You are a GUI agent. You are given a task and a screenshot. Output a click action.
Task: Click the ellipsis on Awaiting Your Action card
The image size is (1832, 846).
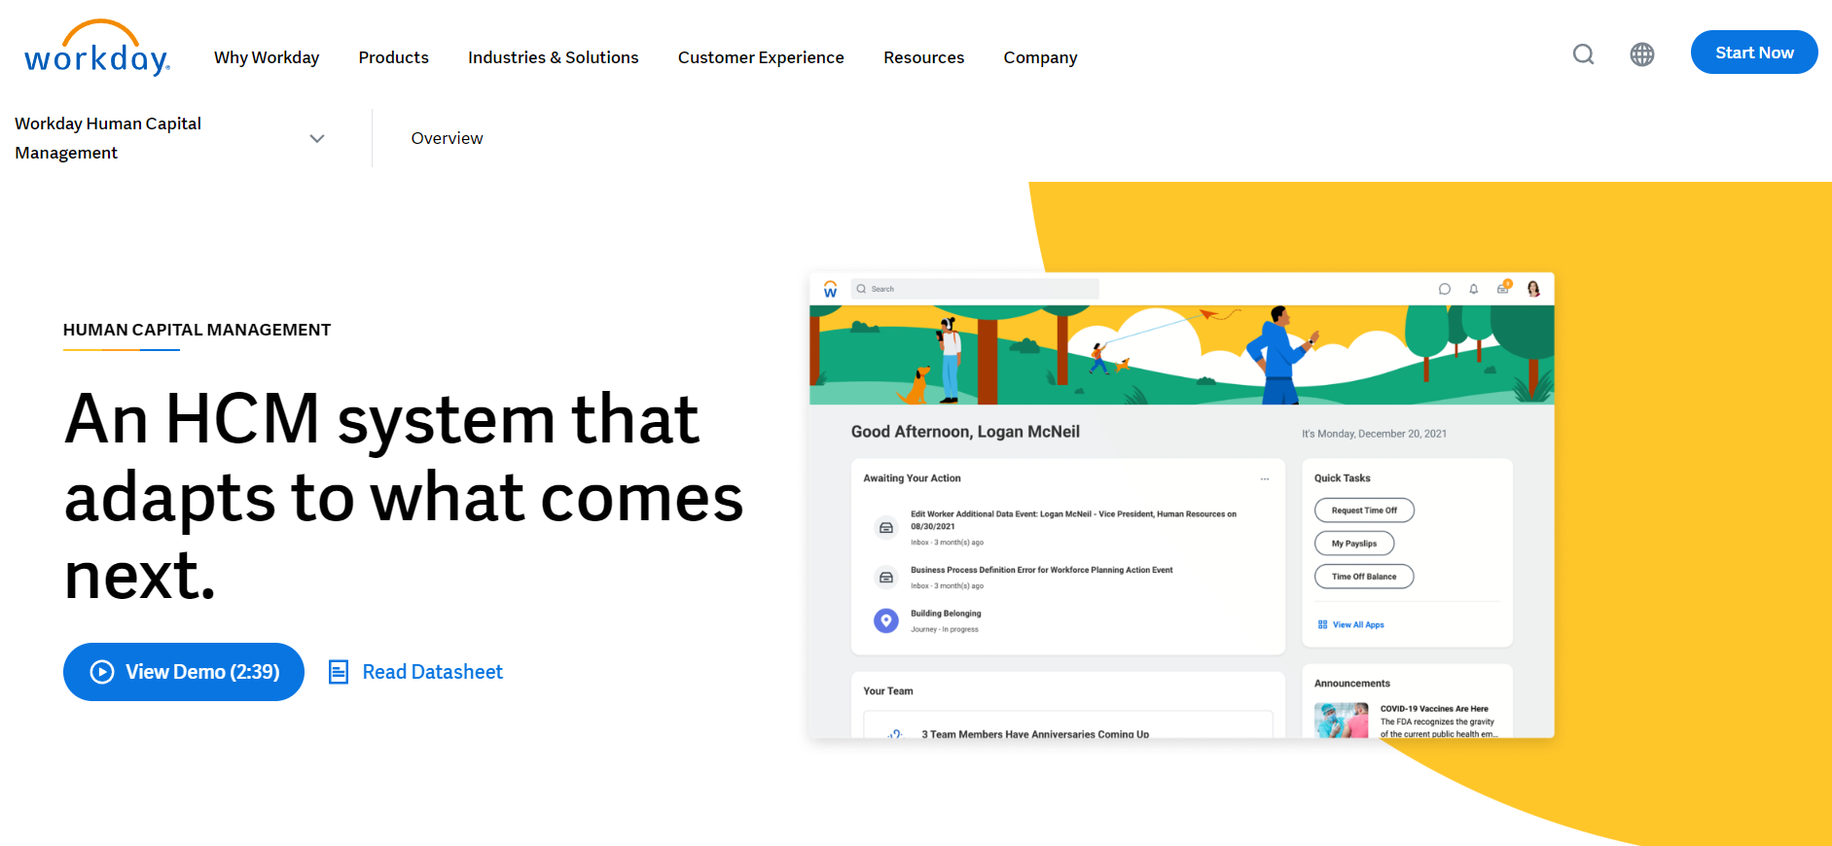pyautogui.click(x=1264, y=478)
